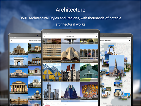Switch to the Regions tab
The image size is (141, 106).
tap(53, 104)
